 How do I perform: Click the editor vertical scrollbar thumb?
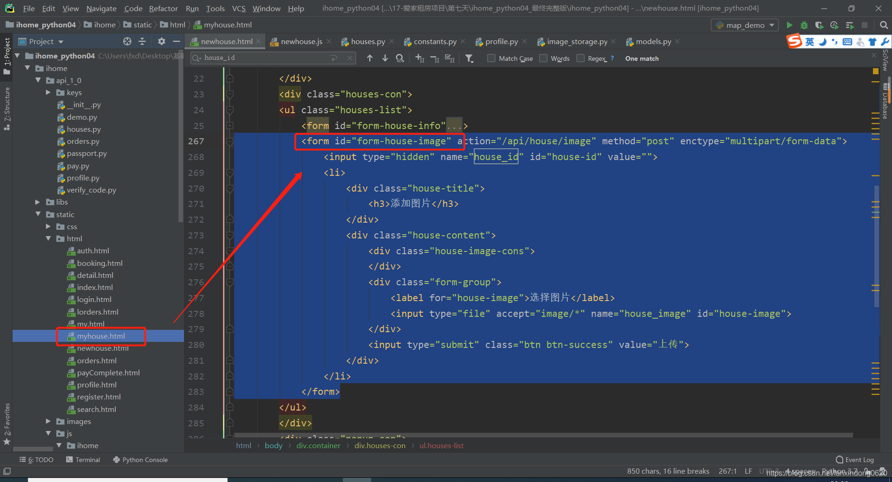(877, 246)
